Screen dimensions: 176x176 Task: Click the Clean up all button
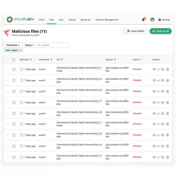click(x=160, y=31)
